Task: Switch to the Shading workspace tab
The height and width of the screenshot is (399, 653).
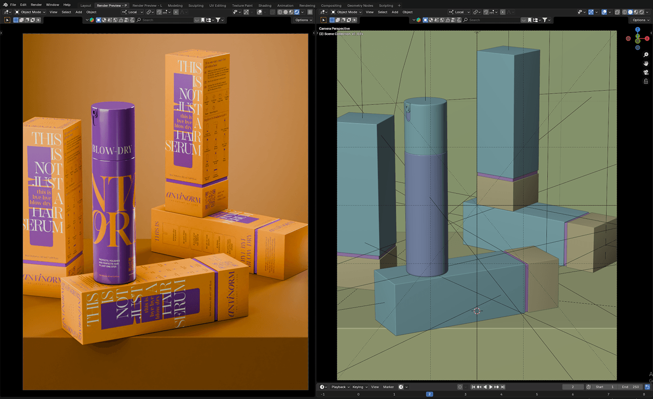Action: (264, 6)
